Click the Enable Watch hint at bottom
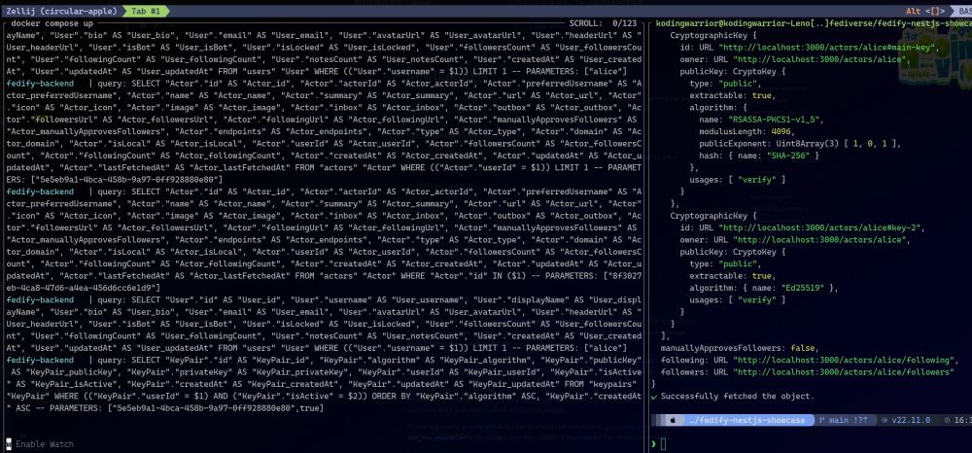 click(x=45, y=443)
